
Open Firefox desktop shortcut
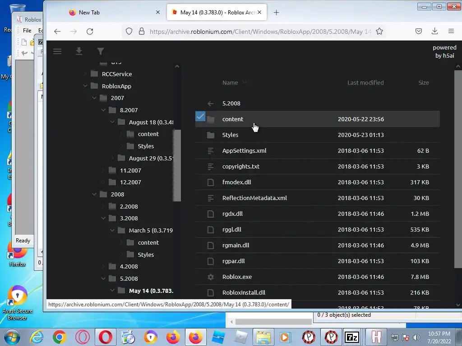click(x=18, y=256)
